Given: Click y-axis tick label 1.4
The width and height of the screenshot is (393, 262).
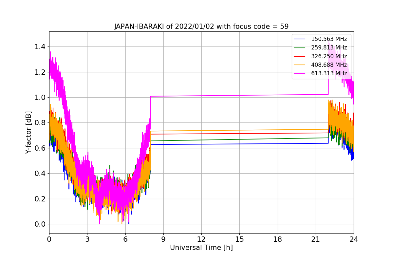Looking at the screenshot, I should point(40,47).
